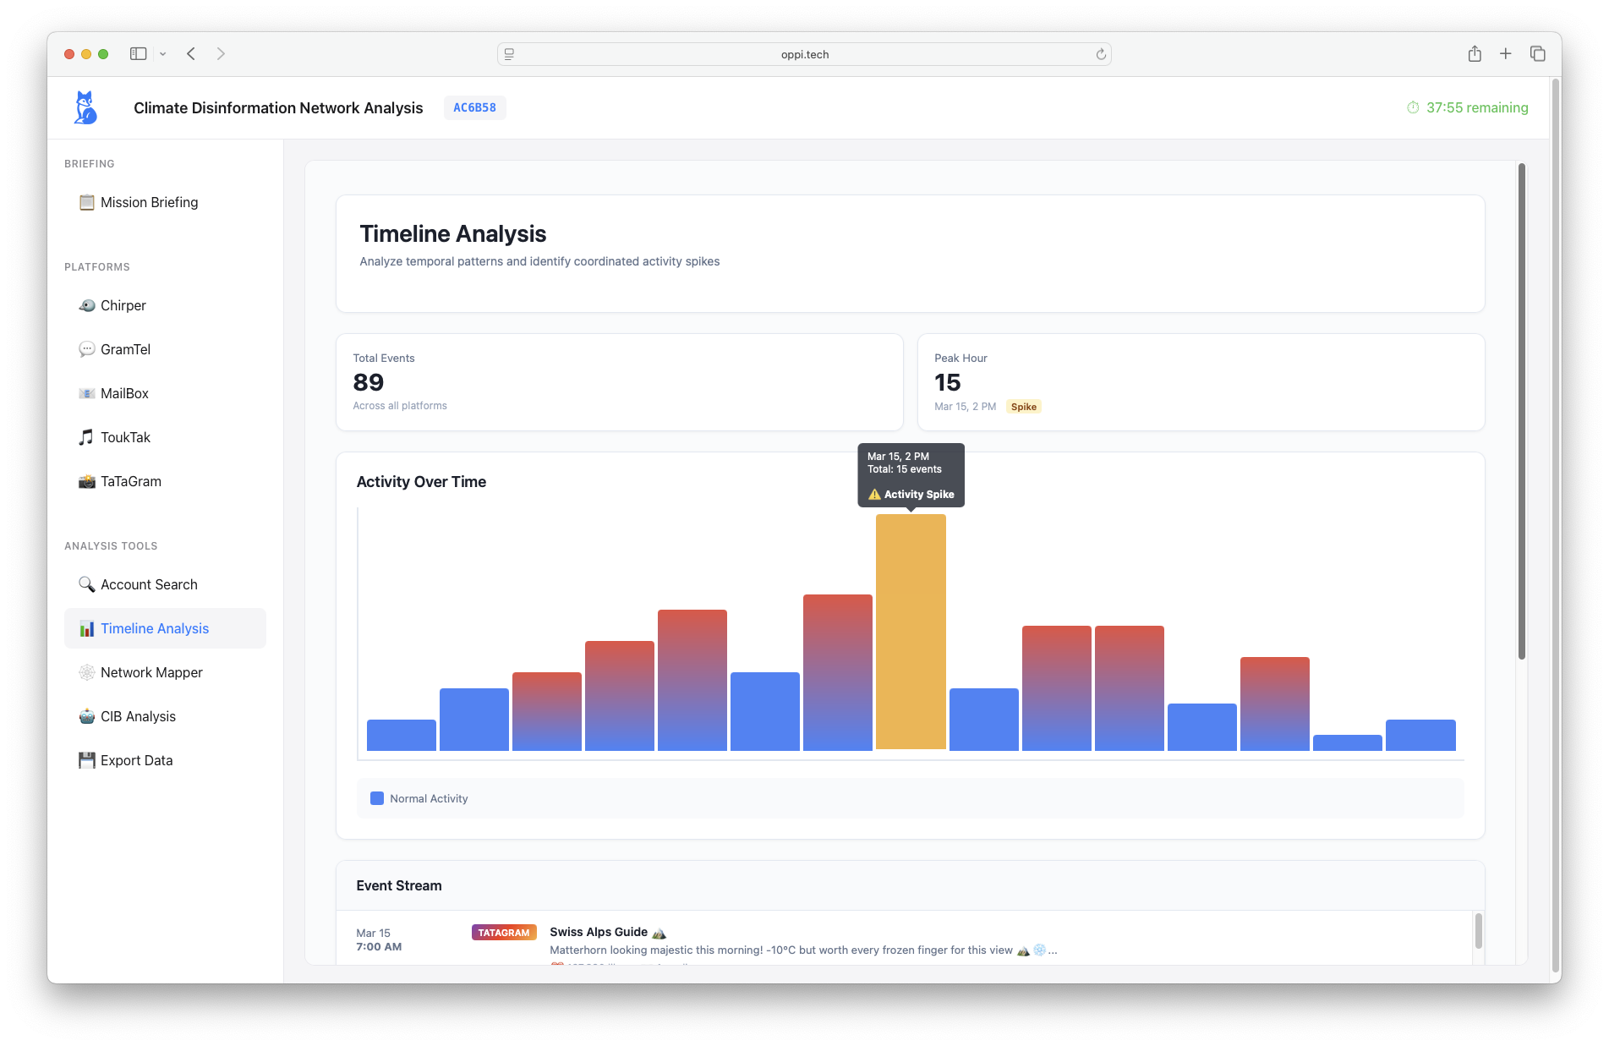The width and height of the screenshot is (1609, 1046).
Task: Open the MailBox platform section
Action: coord(123,393)
